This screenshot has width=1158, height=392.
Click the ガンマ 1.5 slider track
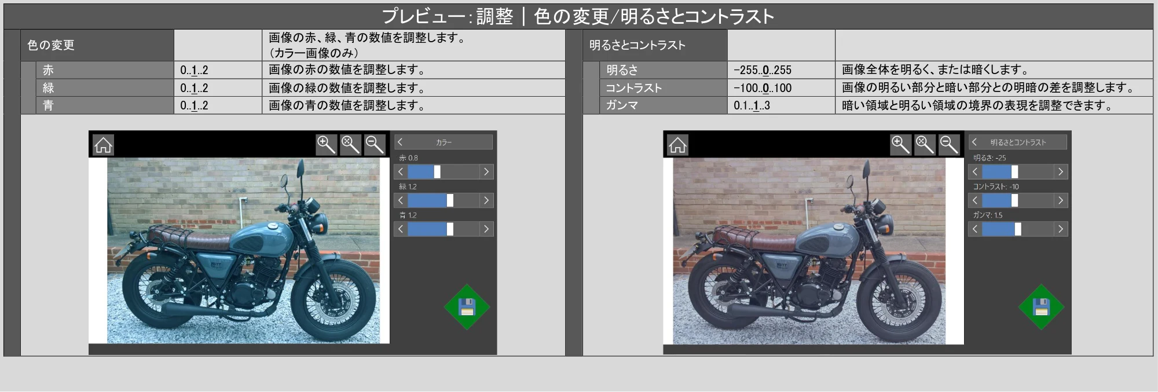(1018, 229)
